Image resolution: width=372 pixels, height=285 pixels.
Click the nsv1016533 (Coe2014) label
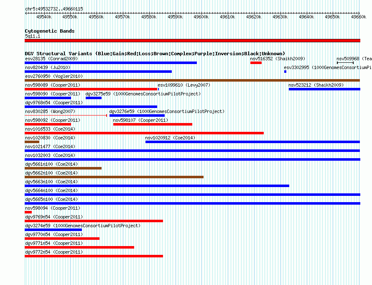coord(50,129)
